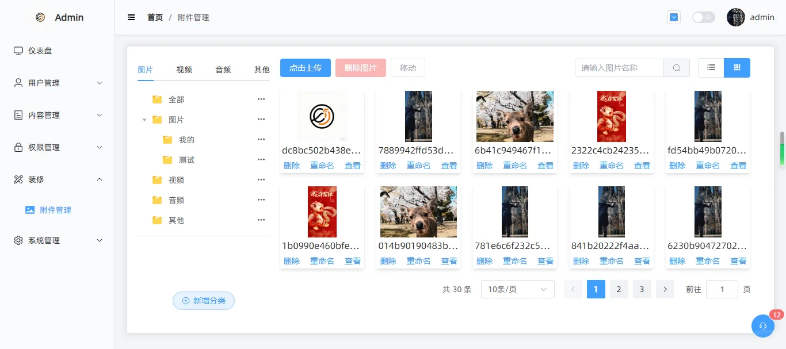This screenshot has height=349, width=786.
Task: Collapse the sidebar using the hamburger icon
Action: [131, 17]
